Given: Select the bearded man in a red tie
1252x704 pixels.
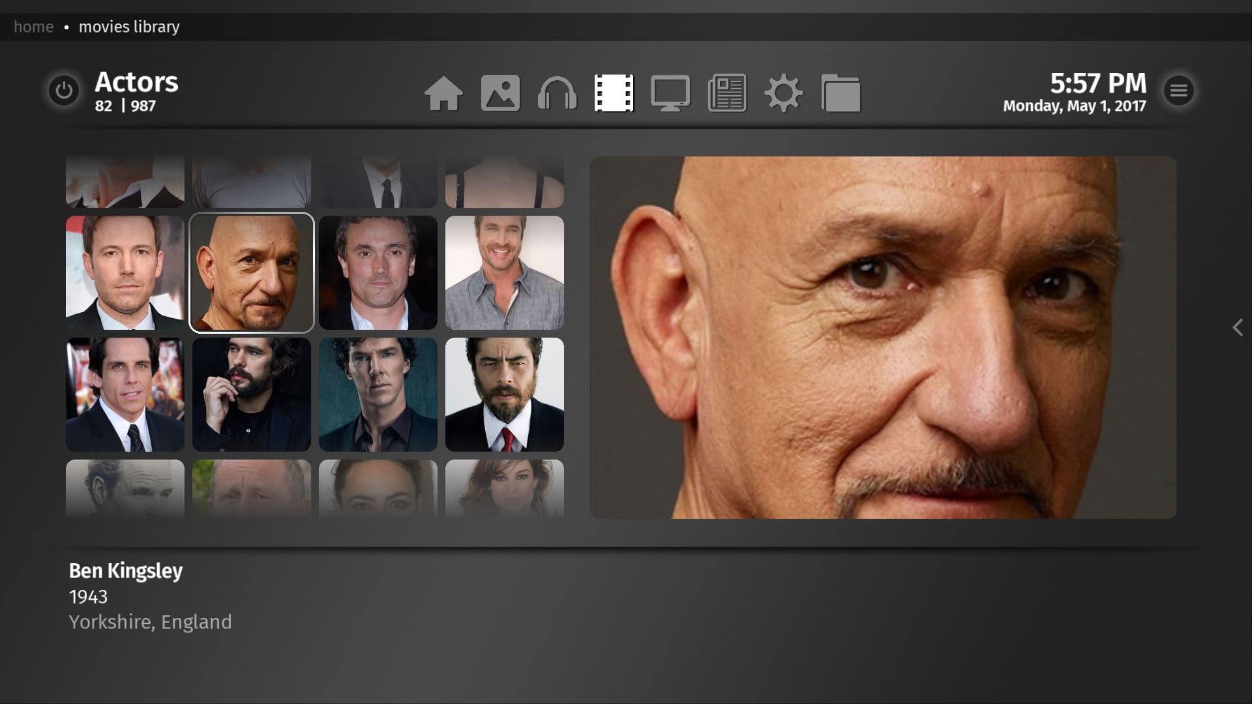Looking at the screenshot, I should pos(505,394).
